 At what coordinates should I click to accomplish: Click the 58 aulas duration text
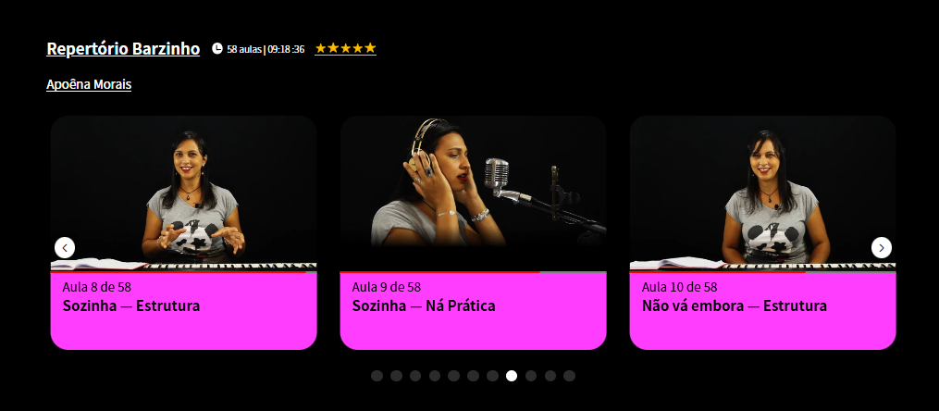click(266, 49)
